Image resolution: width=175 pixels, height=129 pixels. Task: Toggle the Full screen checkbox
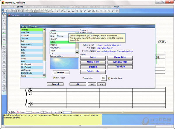click(x=54, y=78)
